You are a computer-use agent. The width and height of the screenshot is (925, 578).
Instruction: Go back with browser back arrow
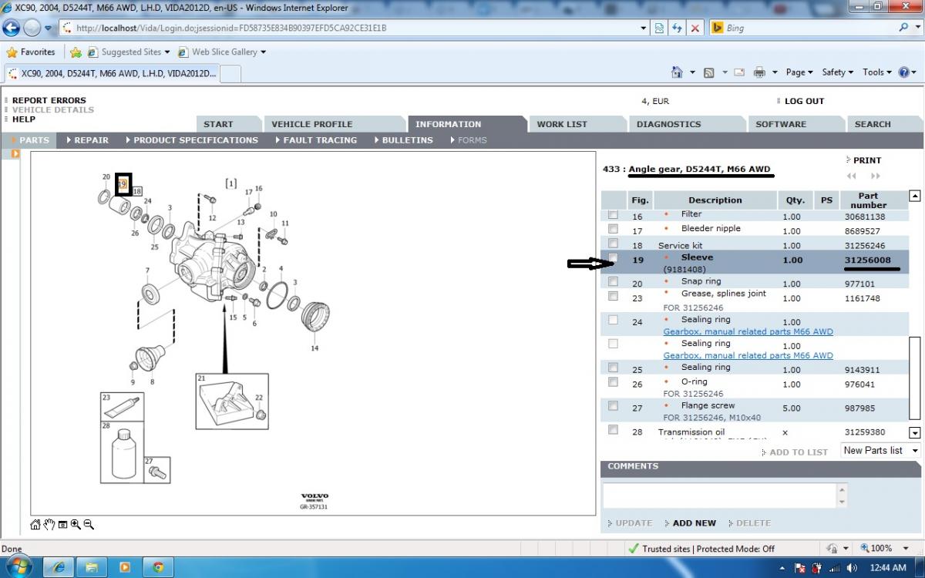tap(12, 28)
